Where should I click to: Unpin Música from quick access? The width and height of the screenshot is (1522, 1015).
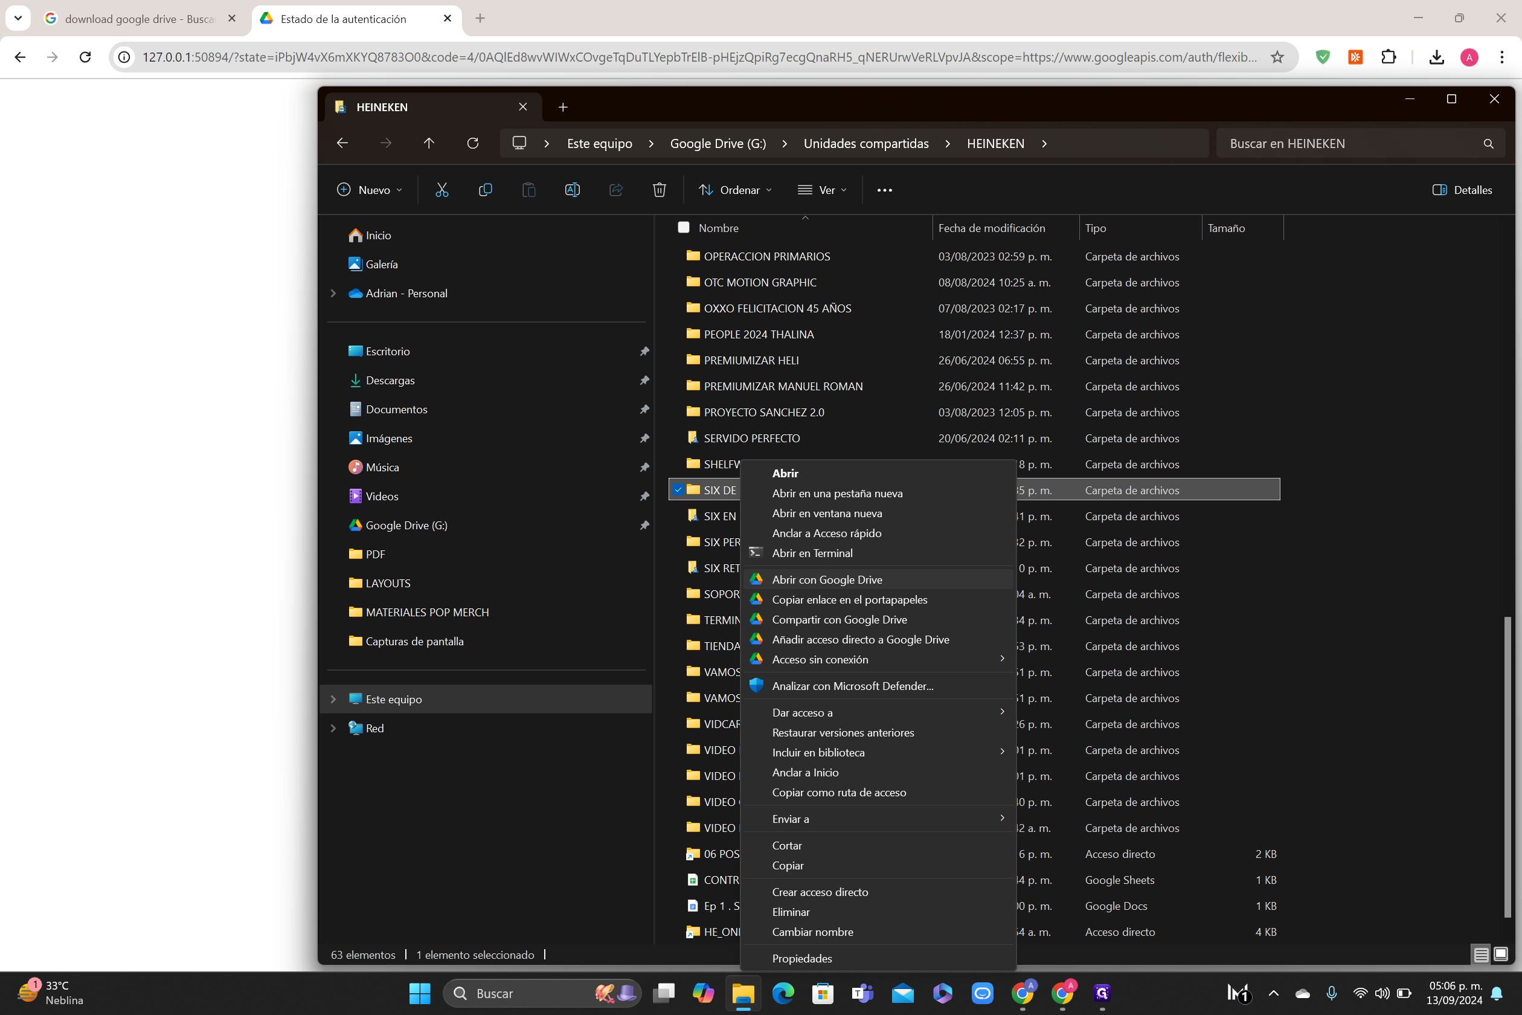644,466
